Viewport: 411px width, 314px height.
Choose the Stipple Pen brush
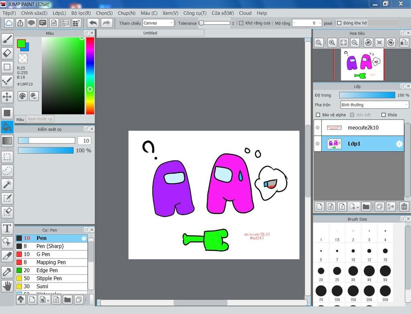[x=51, y=278]
